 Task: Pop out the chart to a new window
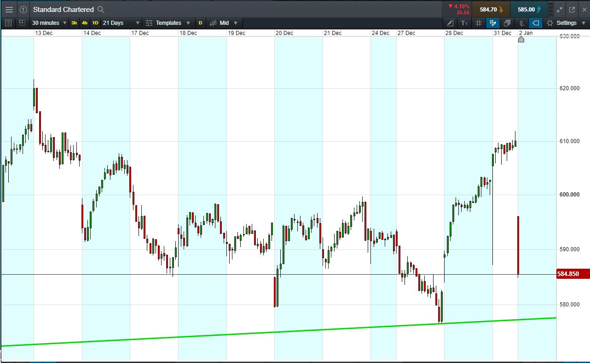[572, 9]
